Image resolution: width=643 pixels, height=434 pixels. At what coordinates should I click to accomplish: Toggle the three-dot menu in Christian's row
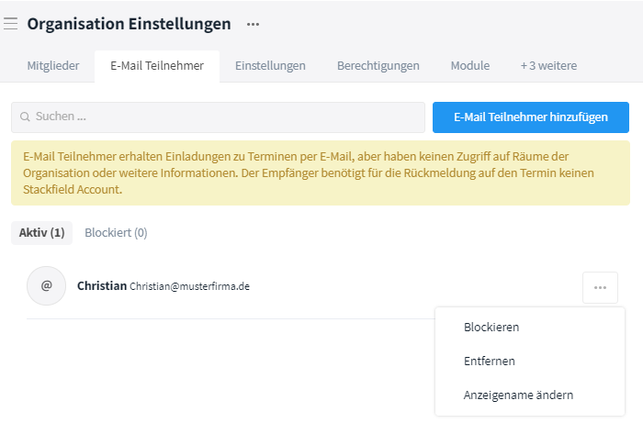[x=600, y=287]
